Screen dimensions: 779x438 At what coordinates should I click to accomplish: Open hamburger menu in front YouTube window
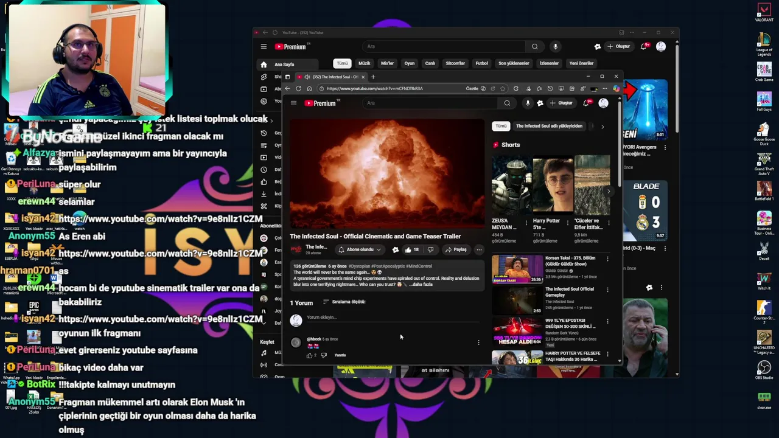click(x=293, y=103)
